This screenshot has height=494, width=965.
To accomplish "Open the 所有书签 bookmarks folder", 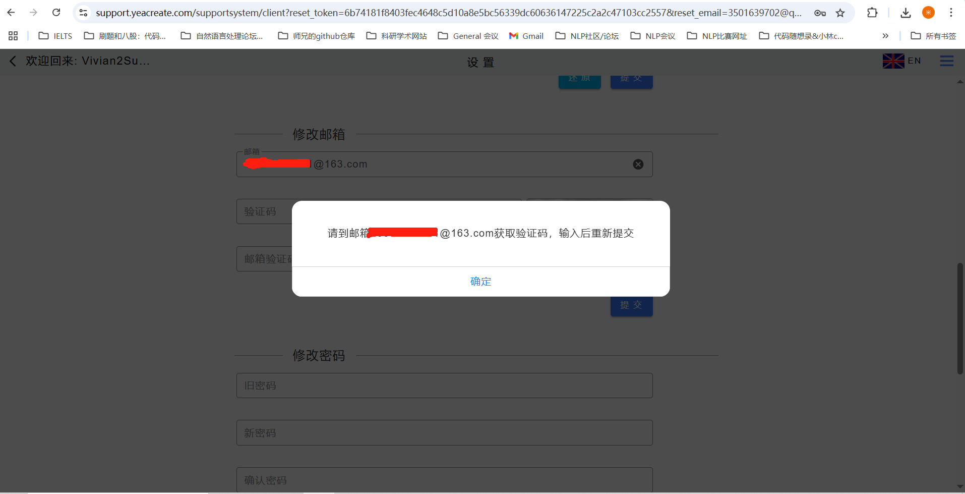I will (933, 36).
